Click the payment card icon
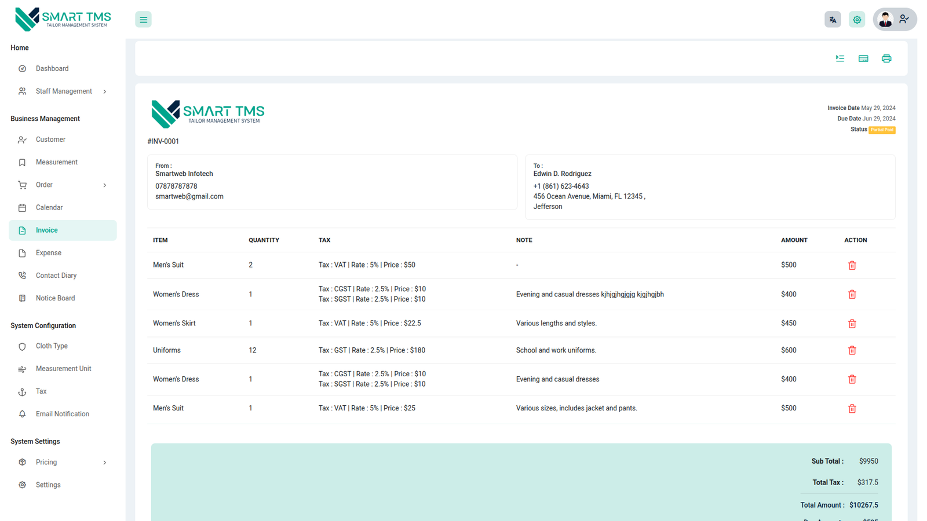The width and height of the screenshot is (927, 521). [x=863, y=58]
